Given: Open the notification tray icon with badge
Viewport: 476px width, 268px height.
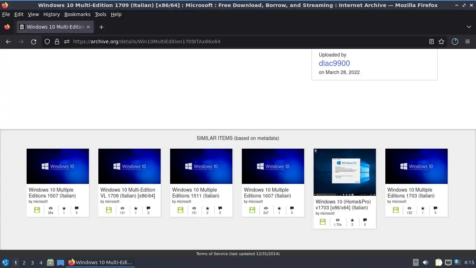Looking at the screenshot, I should pos(457,262).
